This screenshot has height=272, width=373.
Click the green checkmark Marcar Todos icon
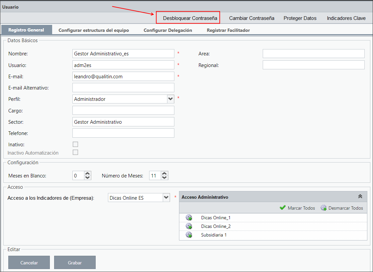coord(283,208)
